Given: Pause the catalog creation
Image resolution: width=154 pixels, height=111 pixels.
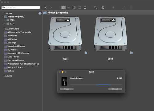Looking at the screenshot, I should [67, 89].
